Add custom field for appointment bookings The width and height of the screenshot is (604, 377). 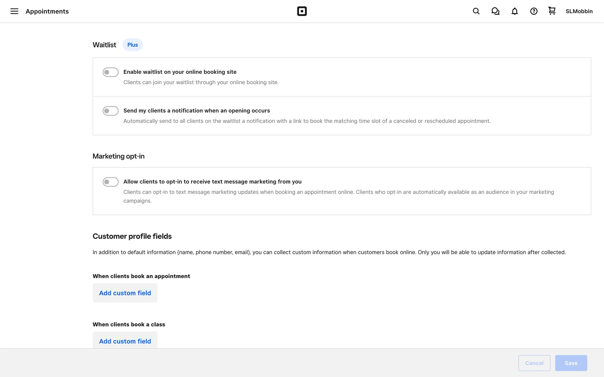pyautogui.click(x=125, y=293)
